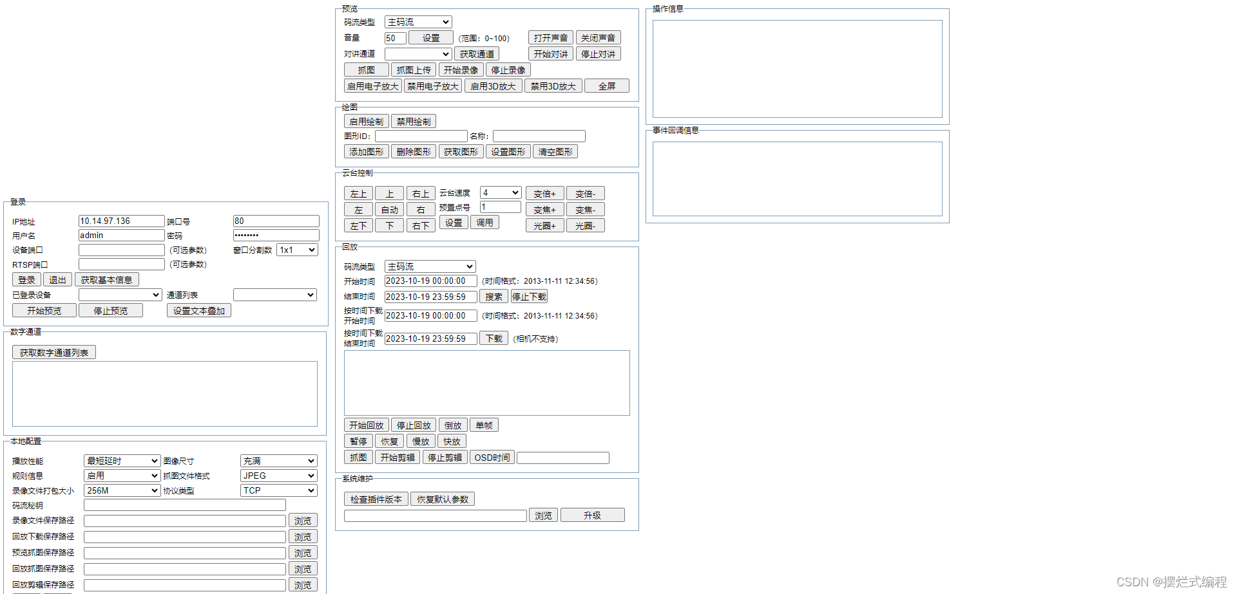1237x594 pixels.
Task: Click 设置文本叠加 button
Action: [199, 311]
